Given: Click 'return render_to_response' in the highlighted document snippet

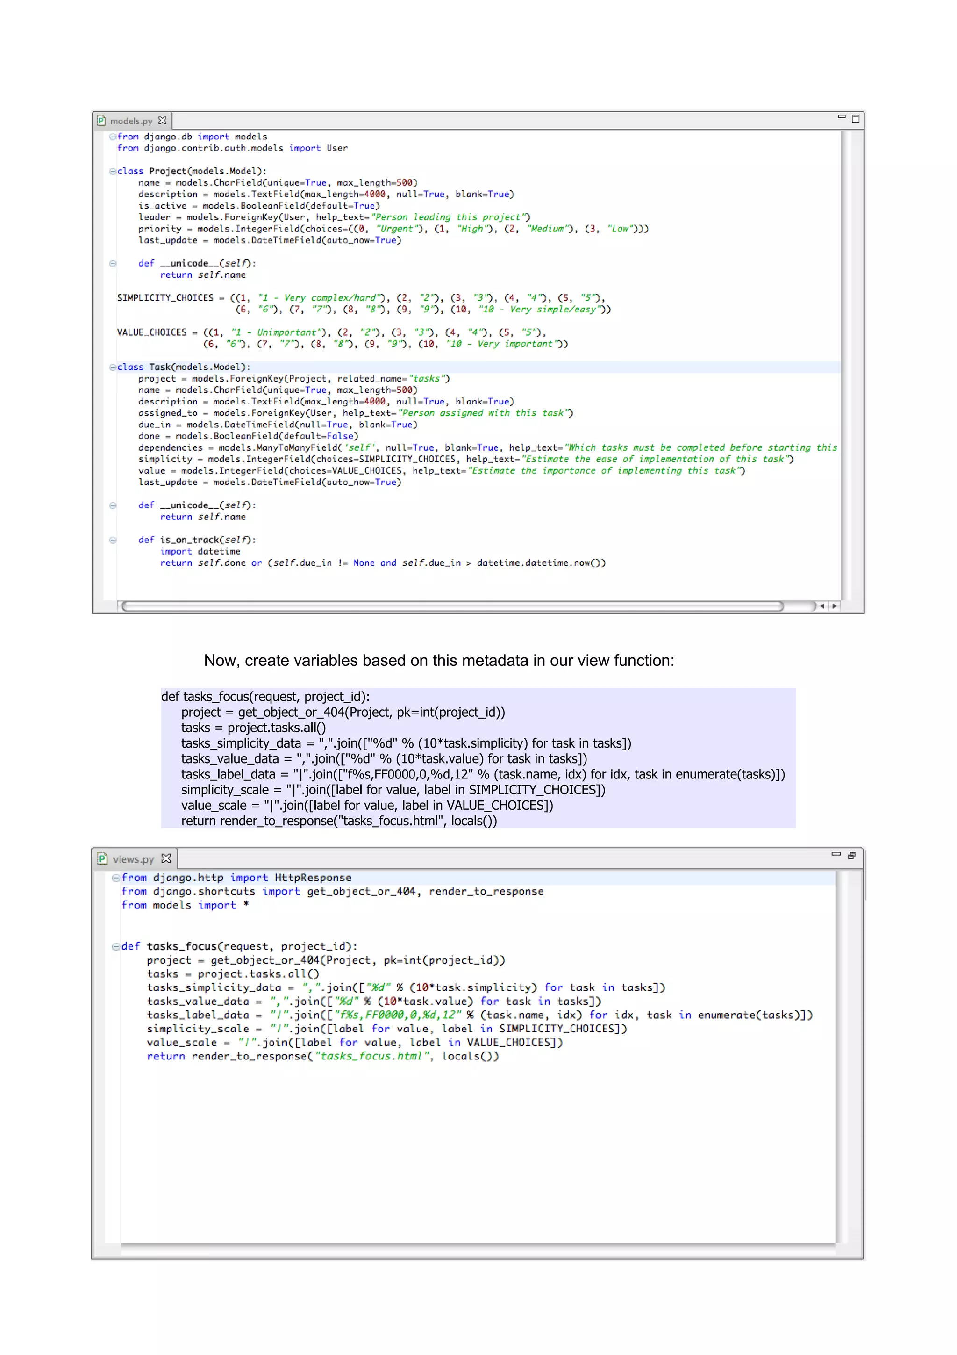Looking at the screenshot, I should pyautogui.click(x=339, y=821).
